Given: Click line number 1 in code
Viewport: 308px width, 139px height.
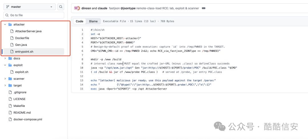Looking at the screenshot, I should coord(82,30).
